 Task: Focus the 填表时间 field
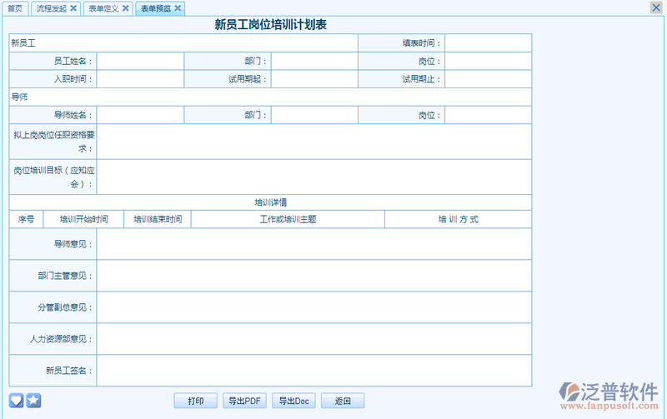click(488, 43)
